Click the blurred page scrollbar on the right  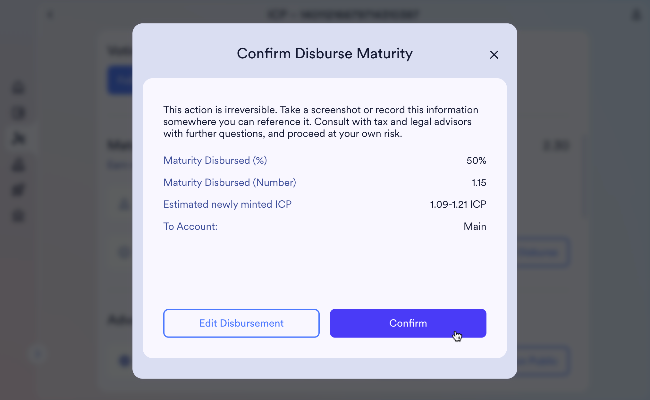(584, 176)
